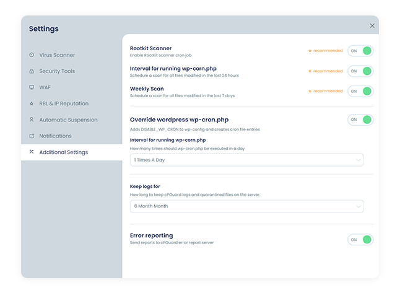Screen dimensions: 400x293
Task: Click the Additional Settings tools icon
Action: tap(32, 152)
